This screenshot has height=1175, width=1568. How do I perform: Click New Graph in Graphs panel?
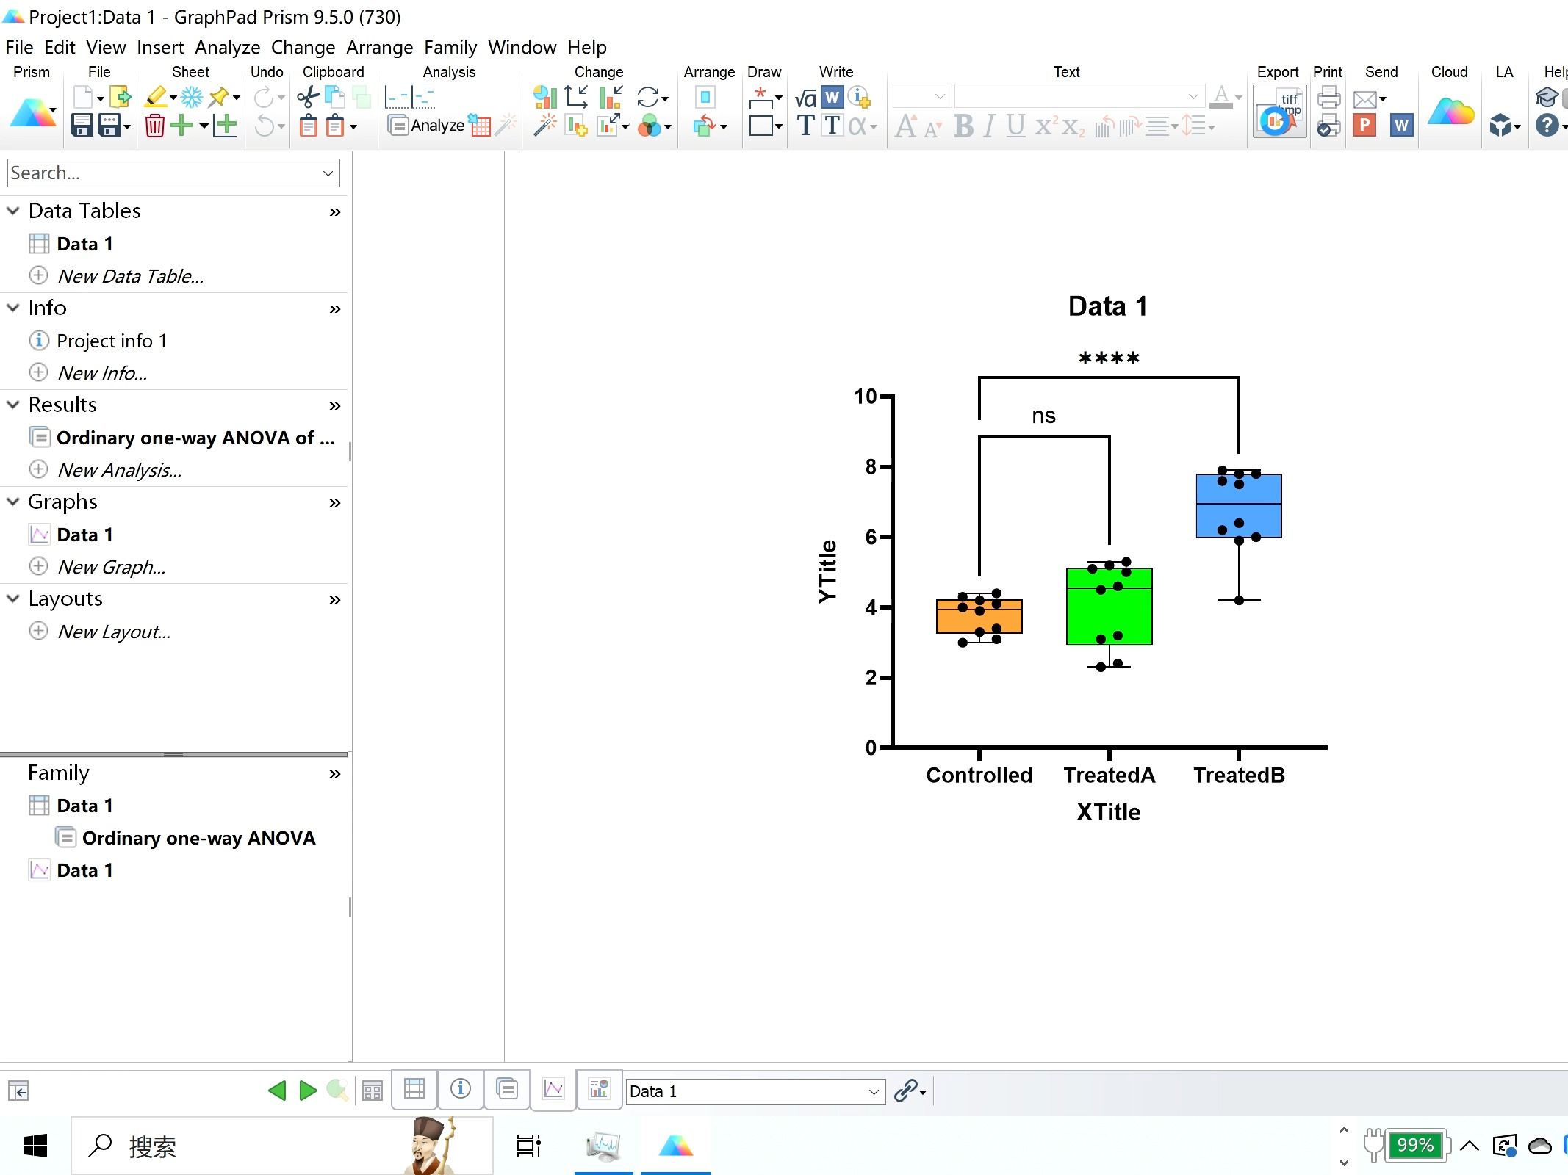click(112, 565)
